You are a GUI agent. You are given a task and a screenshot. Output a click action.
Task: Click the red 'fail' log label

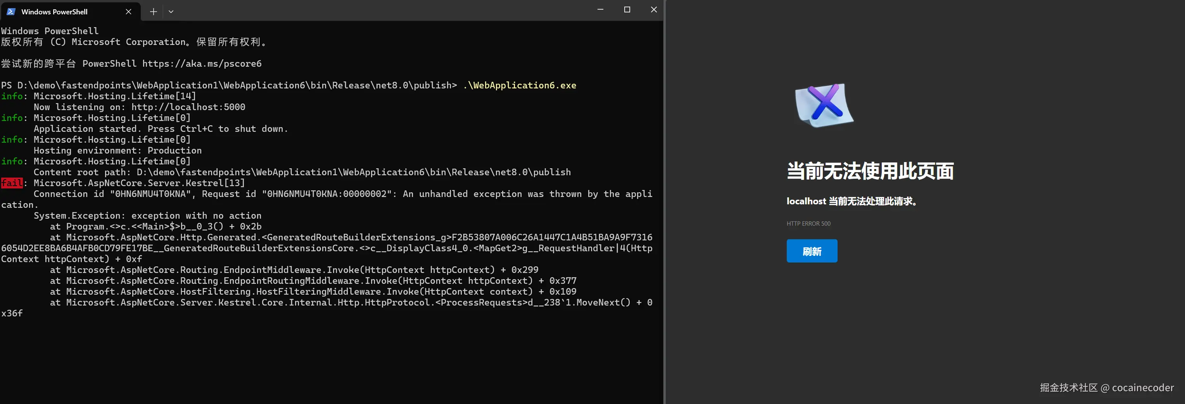12,183
